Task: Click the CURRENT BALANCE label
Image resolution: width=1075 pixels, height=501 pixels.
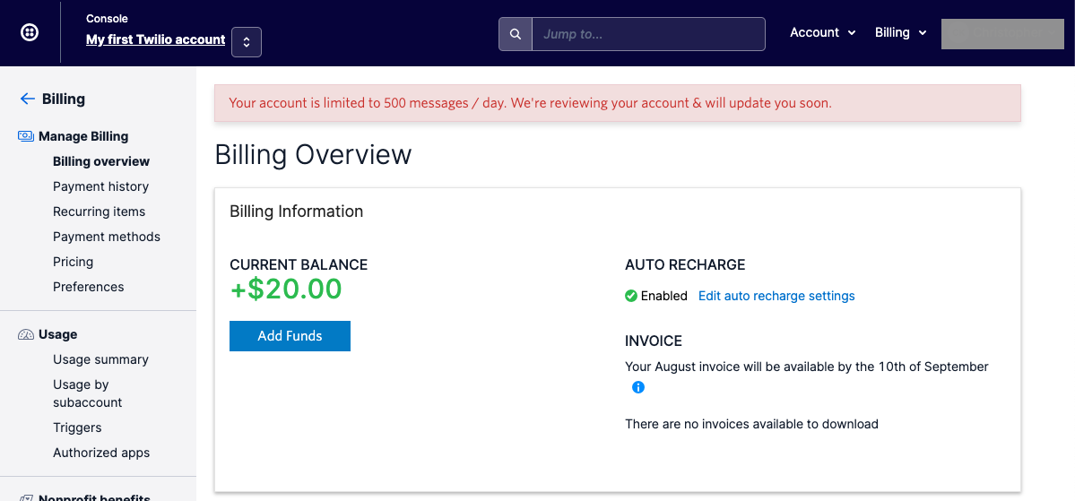Action: click(299, 264)
